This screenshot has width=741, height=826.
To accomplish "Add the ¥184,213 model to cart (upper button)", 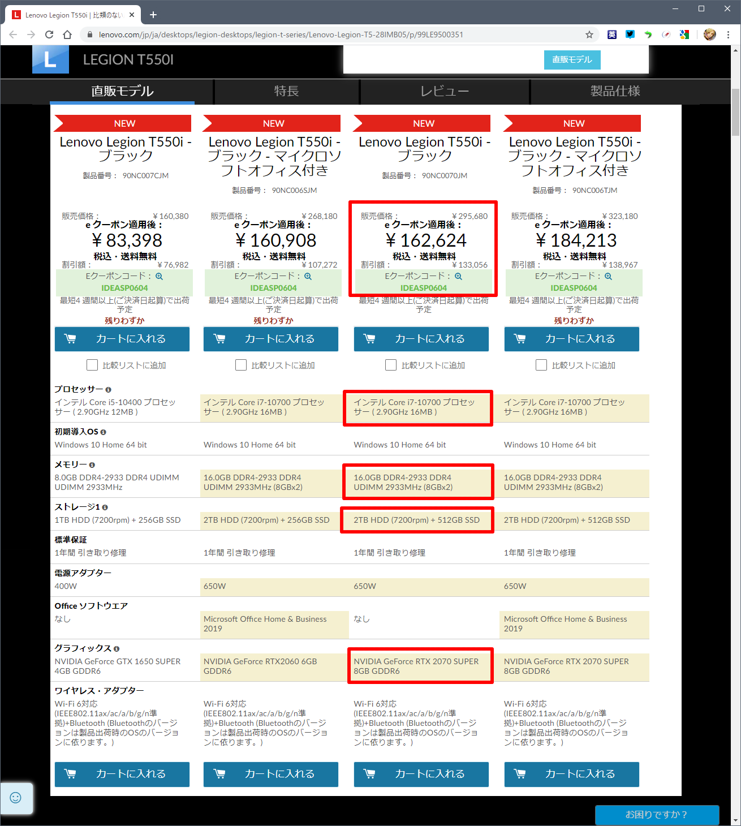I will [572, 339].
